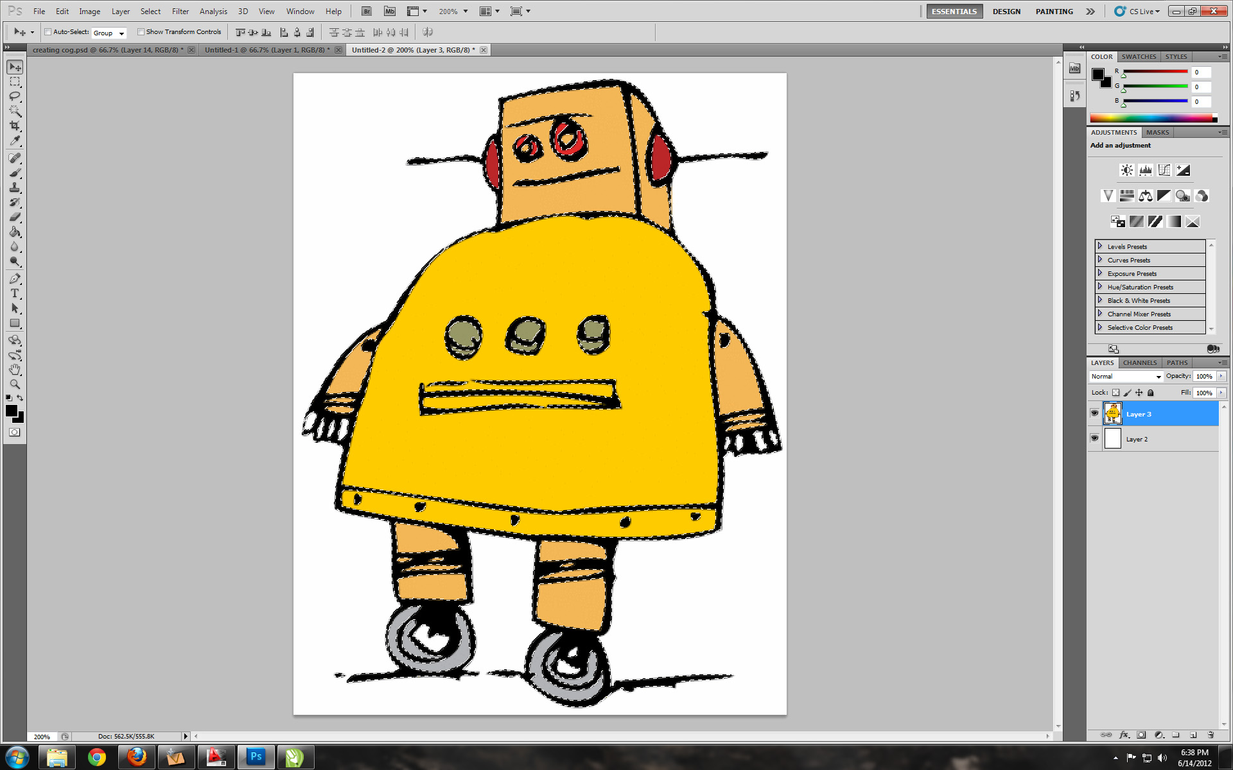Select the Brush tool
The image size is (1233, 770).
(15, 173)
